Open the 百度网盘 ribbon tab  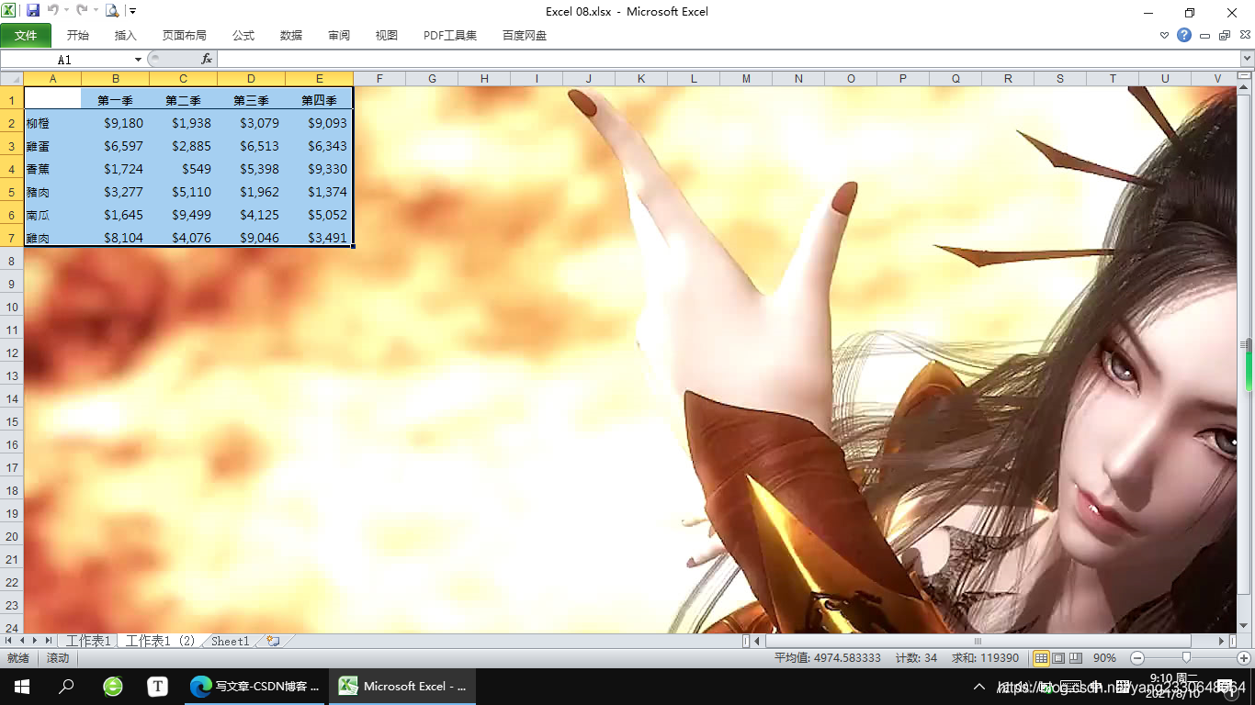coord(525,36)
